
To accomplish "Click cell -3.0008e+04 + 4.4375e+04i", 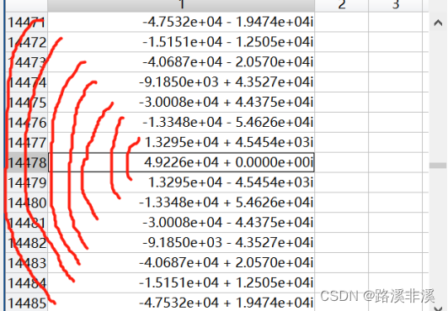I will click(181, 103).
